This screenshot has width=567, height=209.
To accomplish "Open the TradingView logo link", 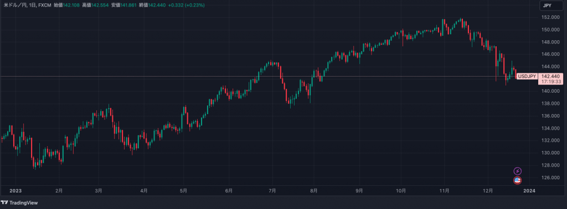I will (x=19, y=203).
